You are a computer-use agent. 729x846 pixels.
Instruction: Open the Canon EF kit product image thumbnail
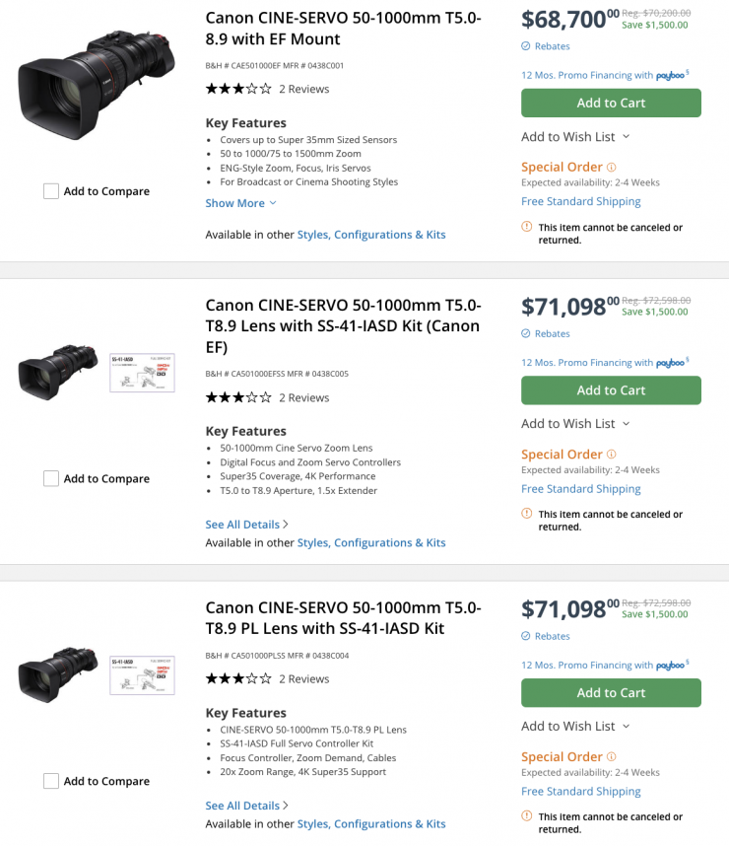59,372
